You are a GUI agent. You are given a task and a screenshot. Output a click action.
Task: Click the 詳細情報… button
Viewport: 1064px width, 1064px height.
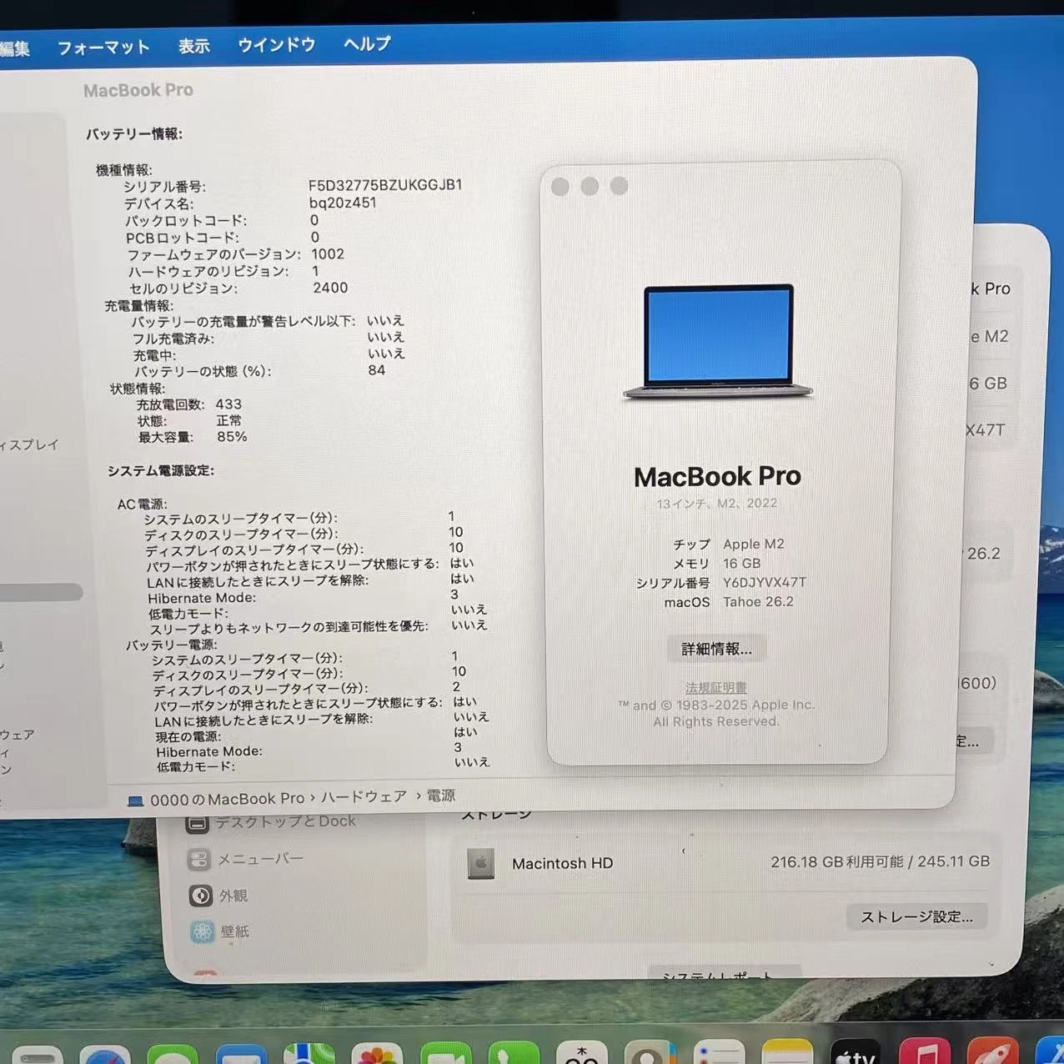pos(716,649)
